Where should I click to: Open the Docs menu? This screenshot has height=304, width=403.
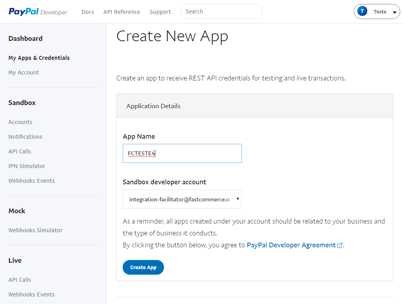88,12
